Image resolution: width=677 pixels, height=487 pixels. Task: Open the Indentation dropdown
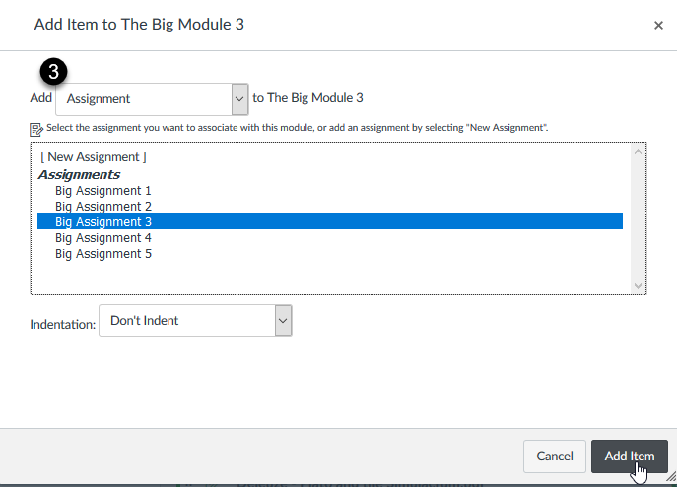(x=195, y=321)
